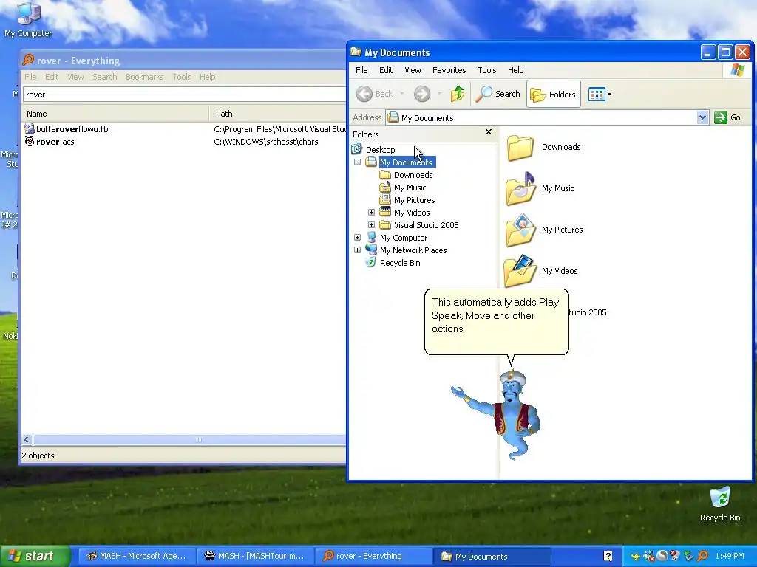Click the Forward arrow in My Documents toolbar
Viewport: 757px width, 567px height.
coord(422,94)
